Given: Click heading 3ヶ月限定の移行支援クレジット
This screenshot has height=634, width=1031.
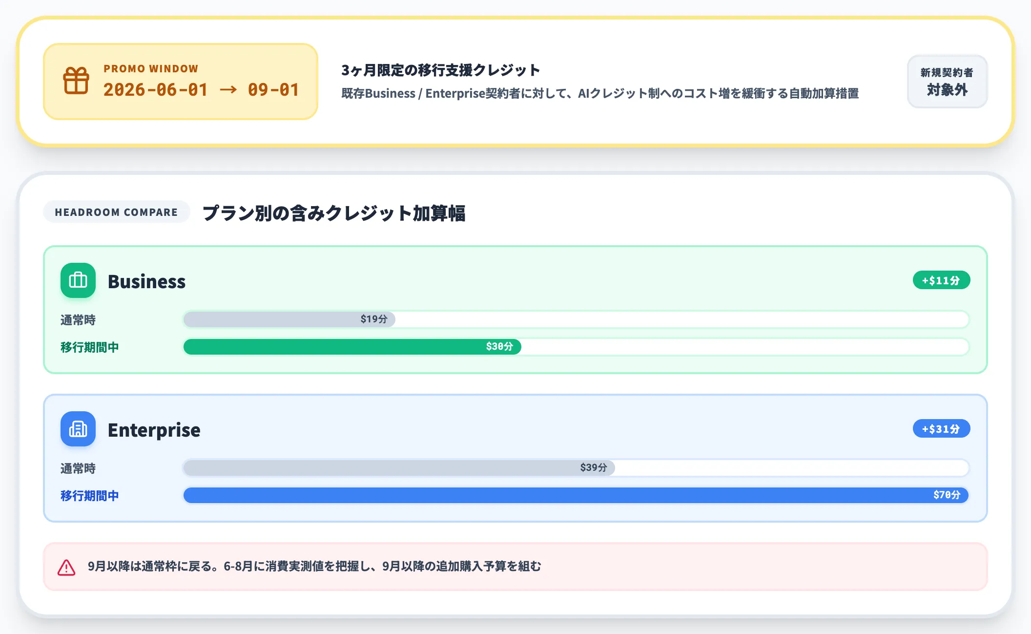Looking at the screenshot, I should 440,70.
